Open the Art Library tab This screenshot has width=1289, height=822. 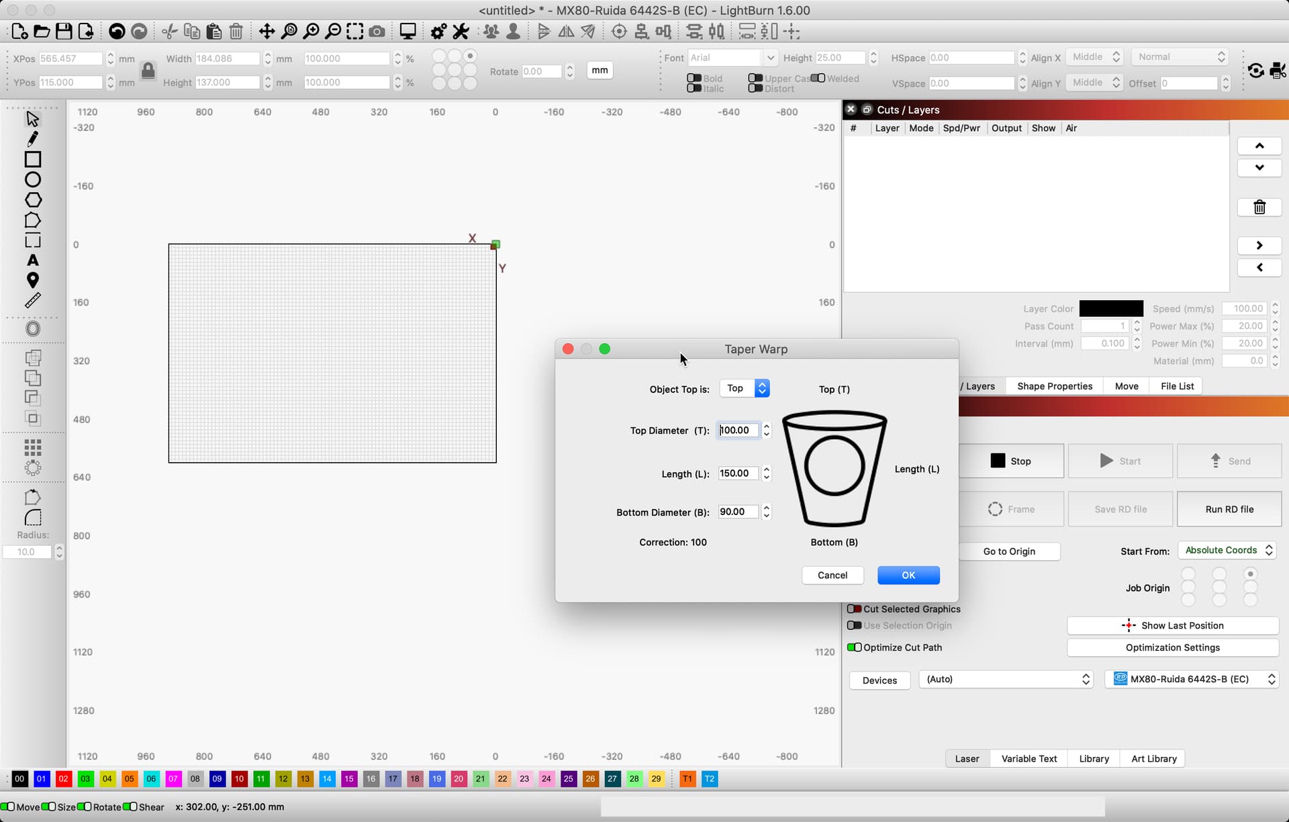(x=1153, y=758)
